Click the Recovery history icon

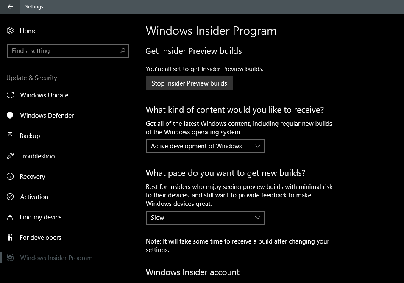(x=10, y=176)
